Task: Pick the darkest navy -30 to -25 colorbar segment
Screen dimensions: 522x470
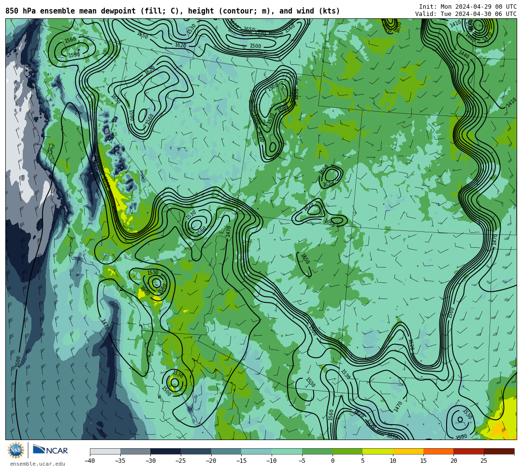Action: 166,451
